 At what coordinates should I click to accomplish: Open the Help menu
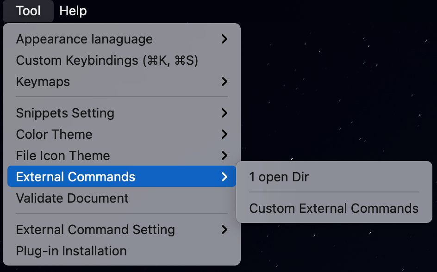73,11
